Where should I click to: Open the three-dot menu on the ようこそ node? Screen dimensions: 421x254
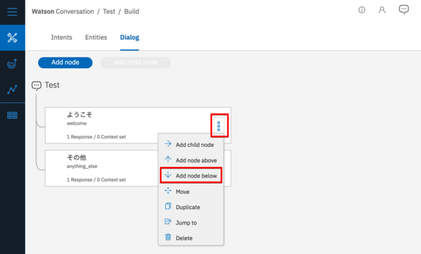pos(219,126)
